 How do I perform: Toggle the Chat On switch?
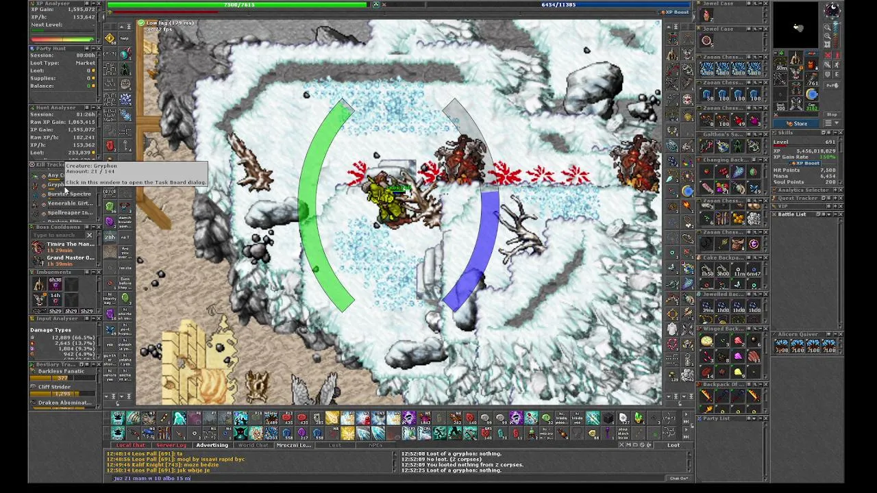(x=678, y=478)
